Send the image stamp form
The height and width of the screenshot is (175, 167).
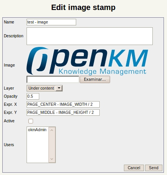coord(154,168)
